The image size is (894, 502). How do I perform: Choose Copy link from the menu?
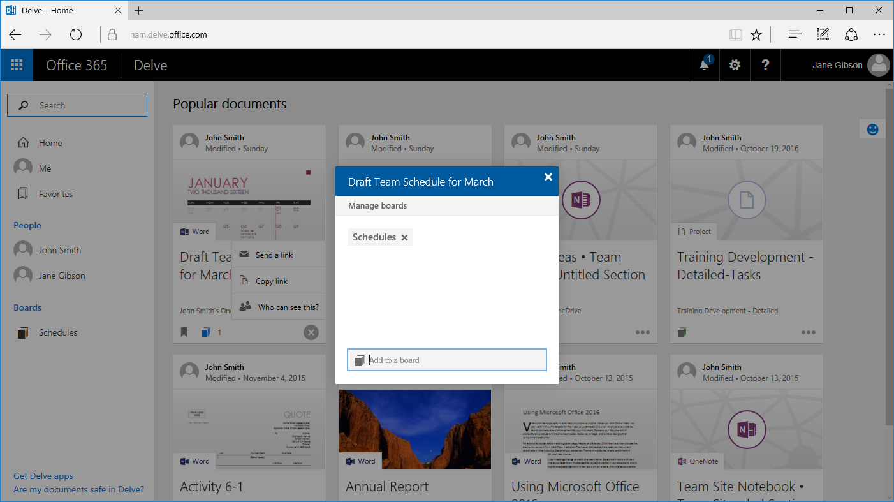[x=279, y=281]
